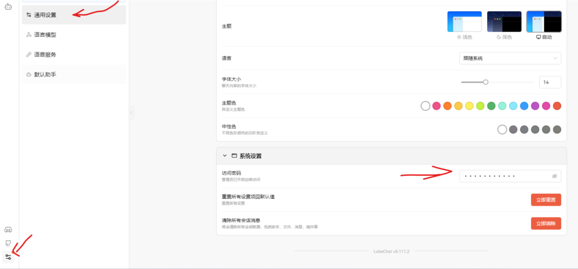Select the empty white 主题色 swatch
578x269 pixels.
[x=426, y=106]
